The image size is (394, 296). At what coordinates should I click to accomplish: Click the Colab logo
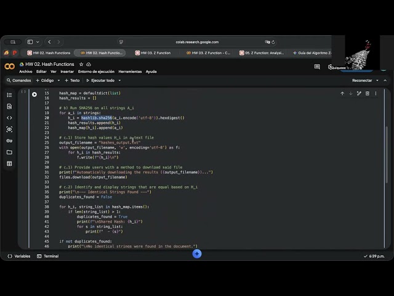pyautogui.click(x=10, y=66)
